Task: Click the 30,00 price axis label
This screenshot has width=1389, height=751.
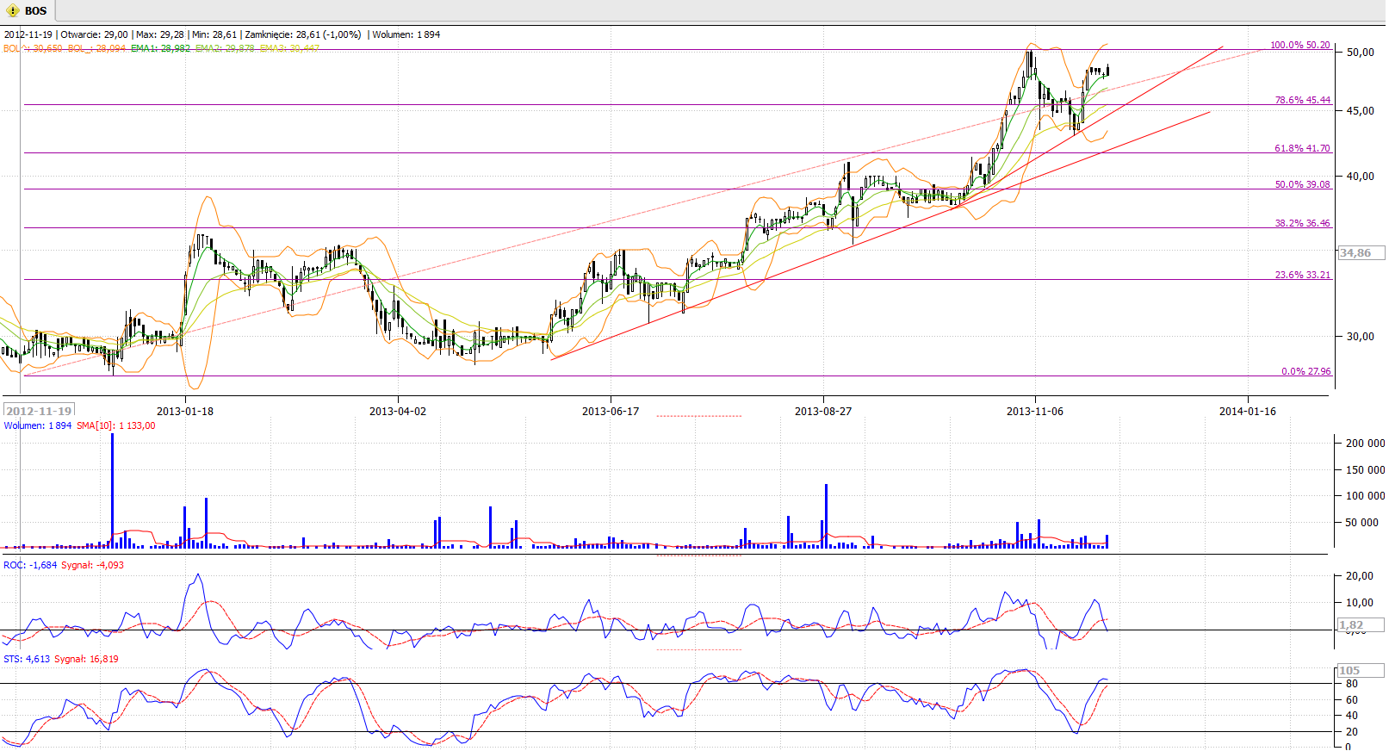Action: click(1361, 337)
